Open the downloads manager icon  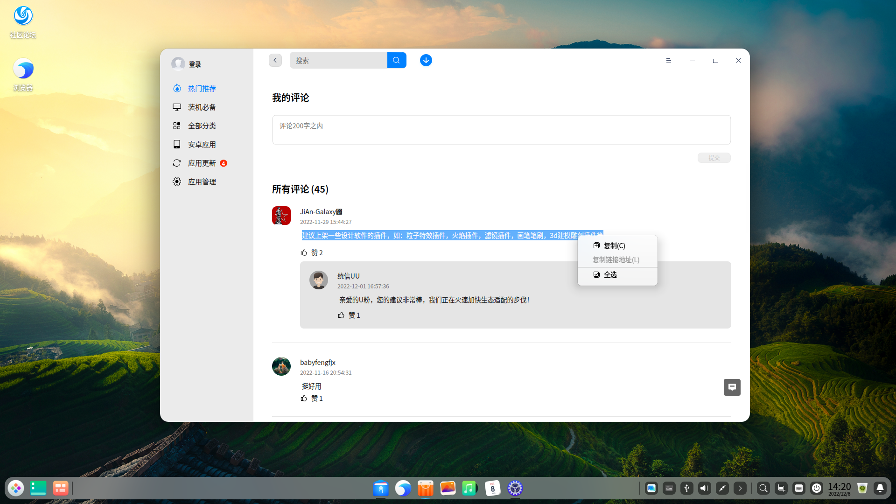coord(426,60)
